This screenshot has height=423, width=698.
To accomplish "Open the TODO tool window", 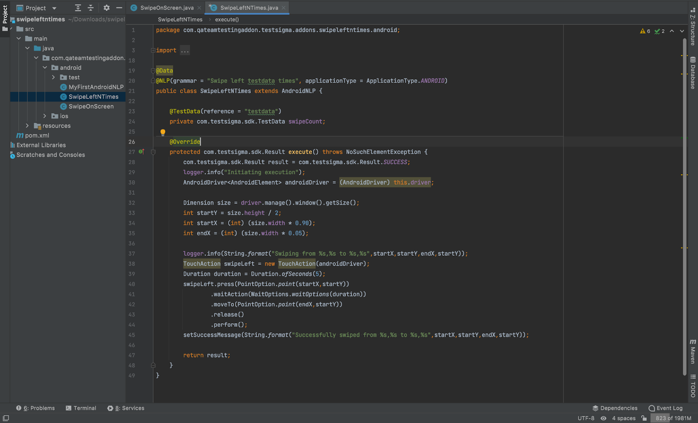I will [x=693, y=386].
